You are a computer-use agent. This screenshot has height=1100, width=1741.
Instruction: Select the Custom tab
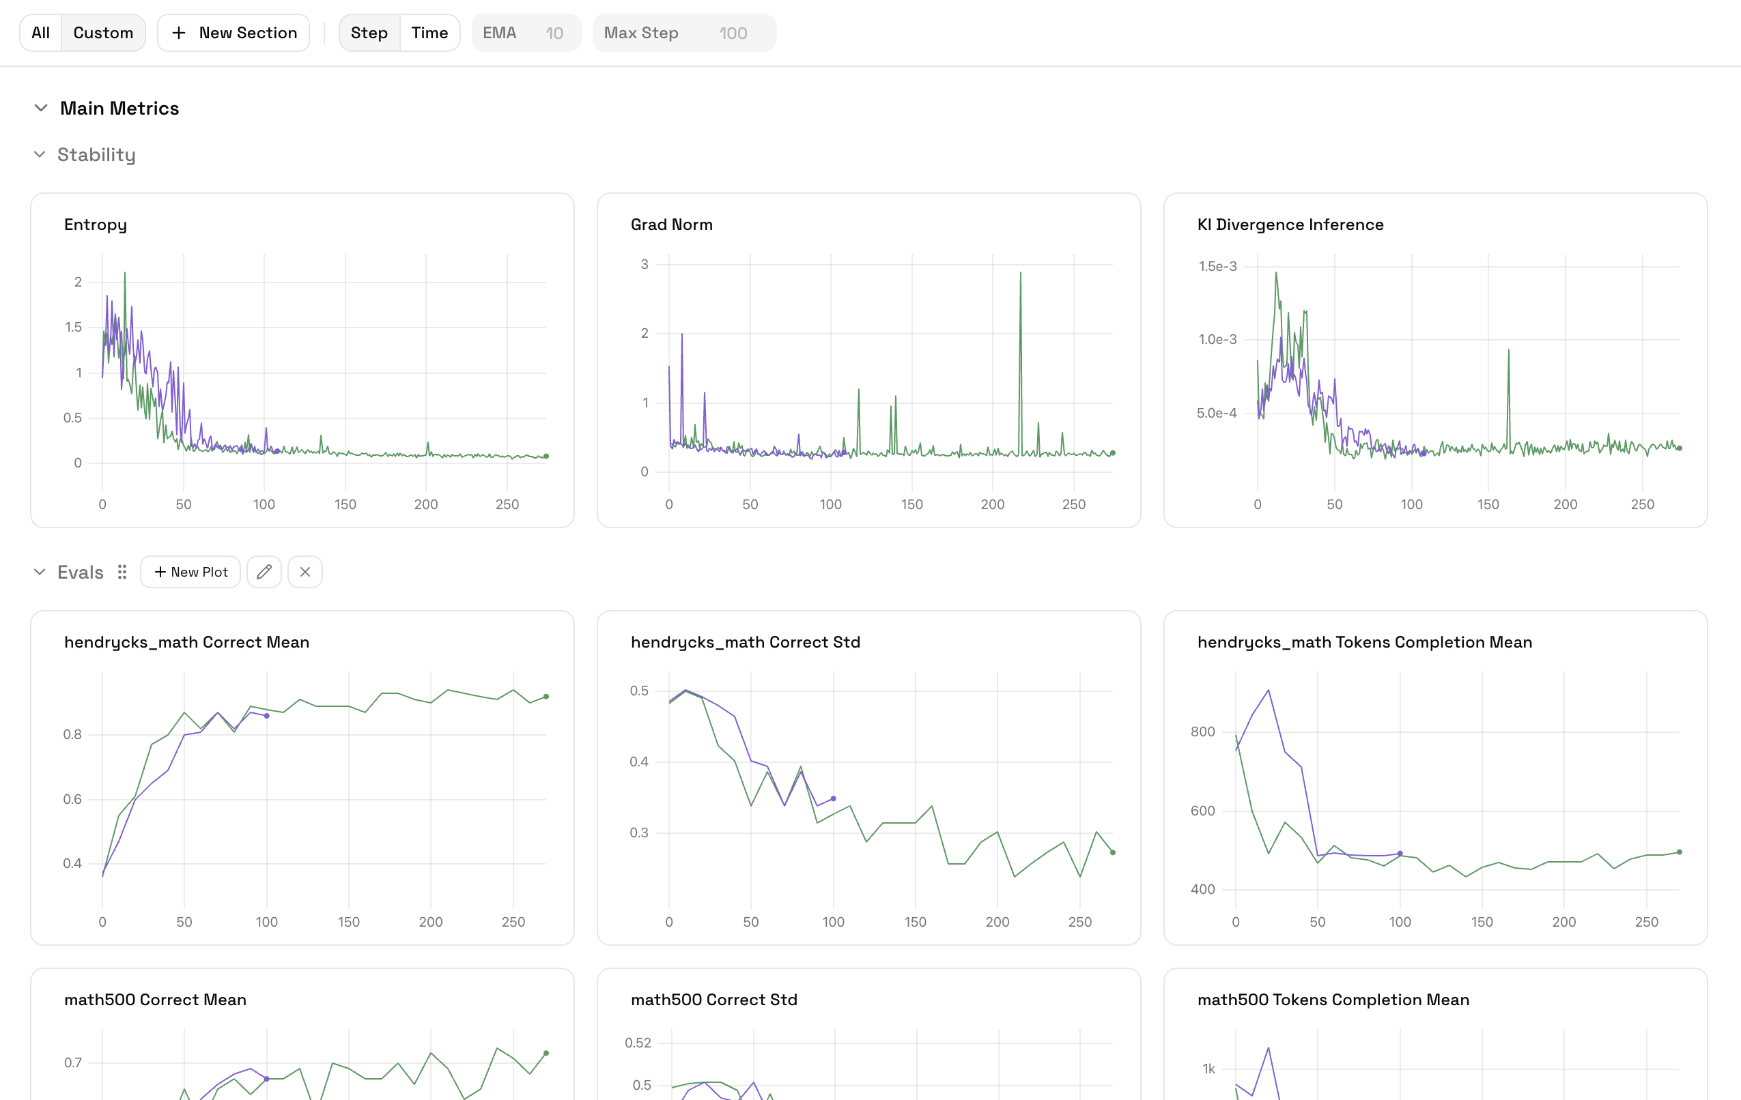(103, 33)
